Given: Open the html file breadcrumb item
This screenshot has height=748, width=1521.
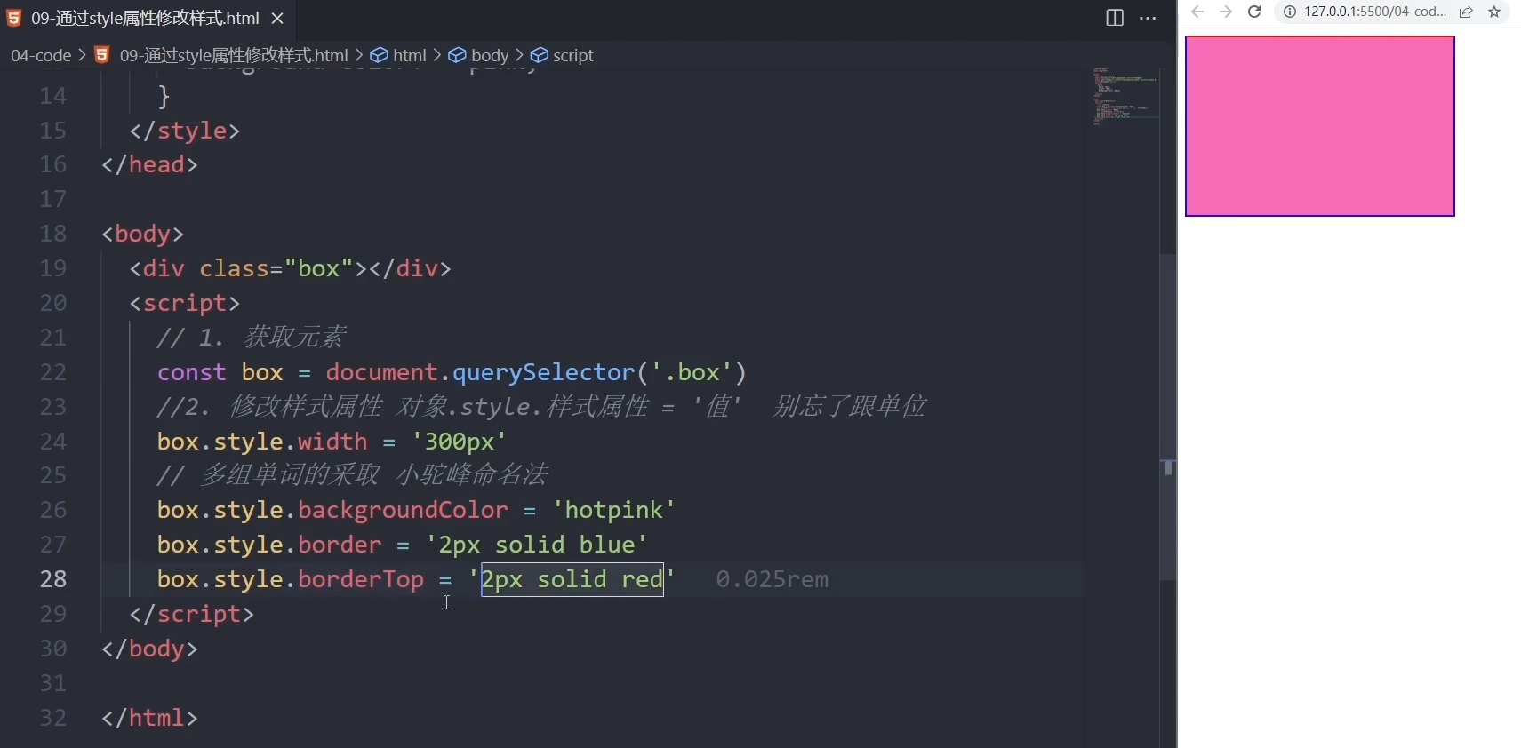Looking at the screenshot, I should click(x=234, y=55).
